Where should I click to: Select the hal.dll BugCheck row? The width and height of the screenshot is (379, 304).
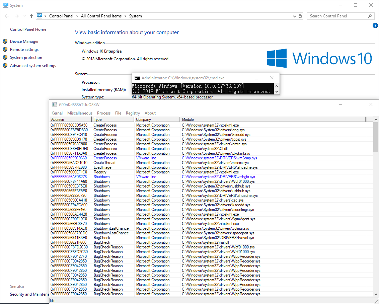click(x=211, y=242)
